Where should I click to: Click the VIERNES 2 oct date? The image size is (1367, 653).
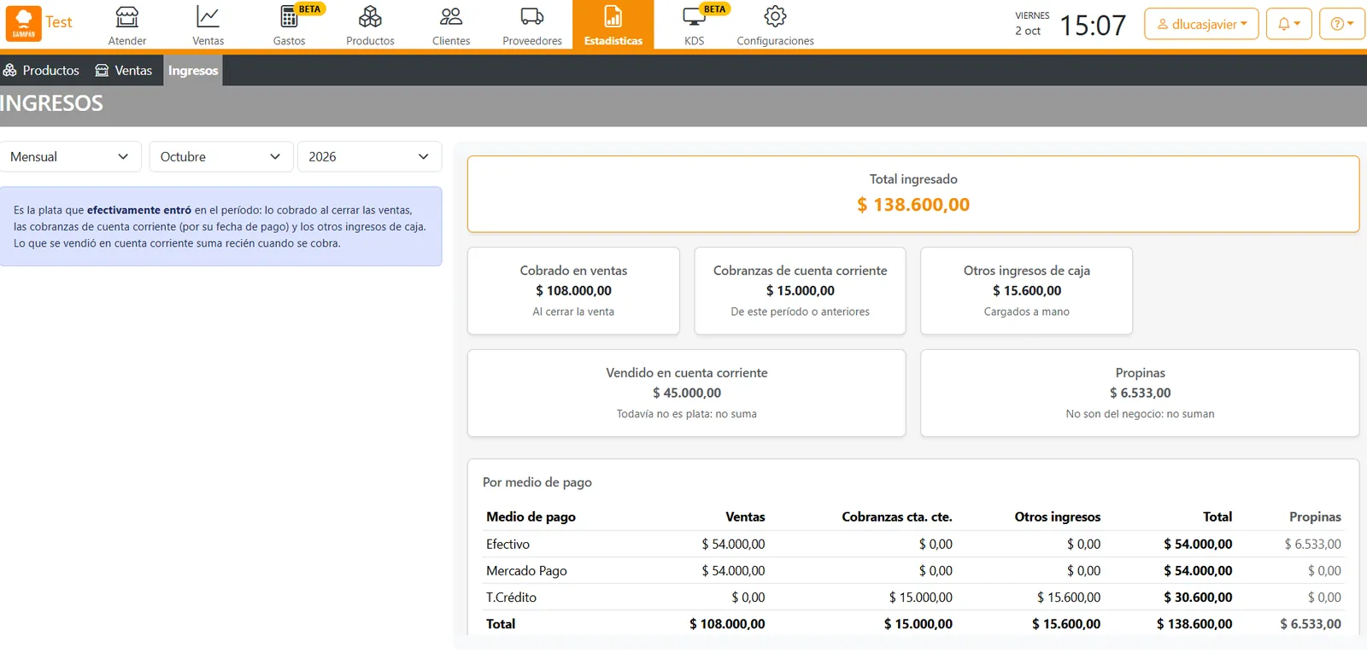click(1032, 24)
